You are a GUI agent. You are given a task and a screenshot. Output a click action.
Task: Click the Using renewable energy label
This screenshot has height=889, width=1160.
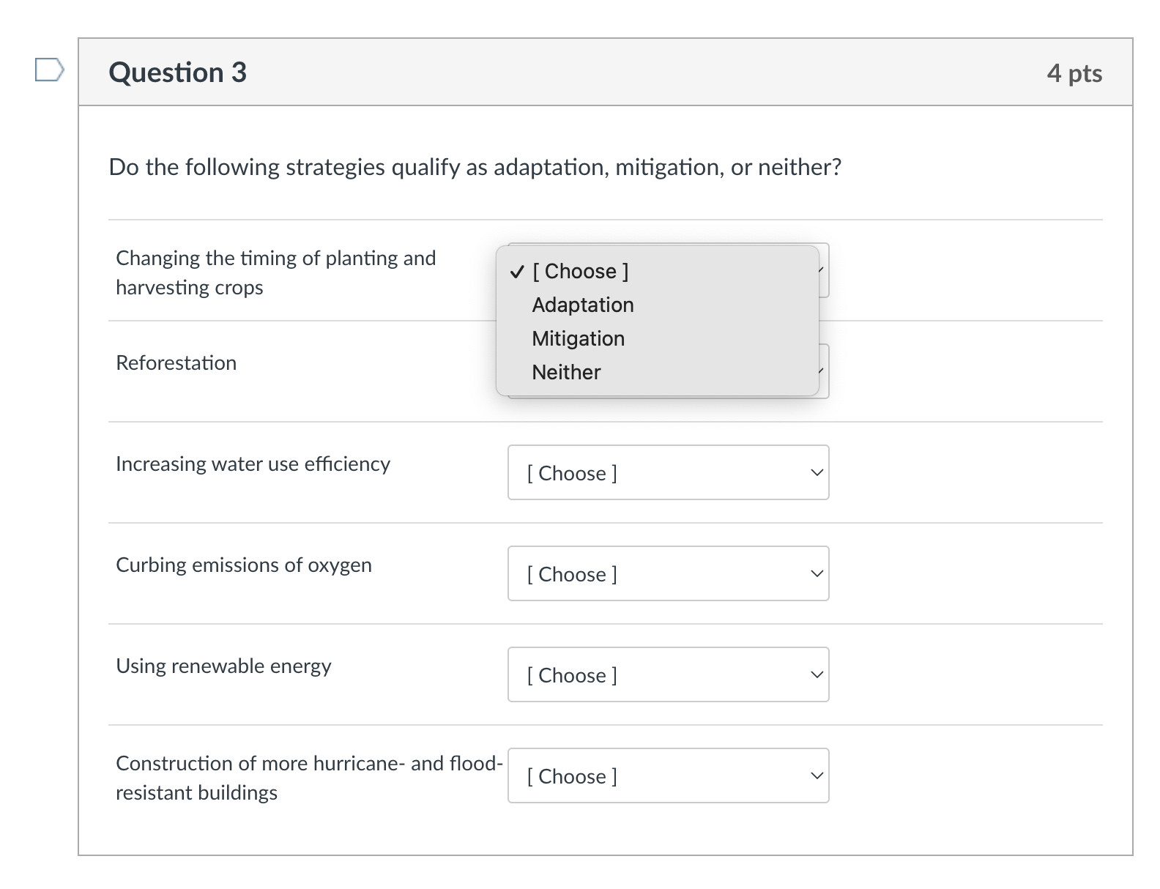[223, 666]
